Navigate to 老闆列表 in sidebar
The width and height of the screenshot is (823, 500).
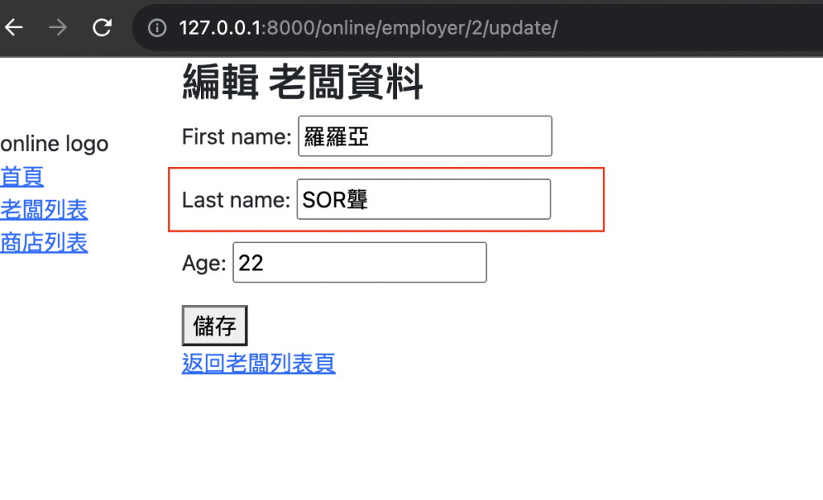click(44, 209)
